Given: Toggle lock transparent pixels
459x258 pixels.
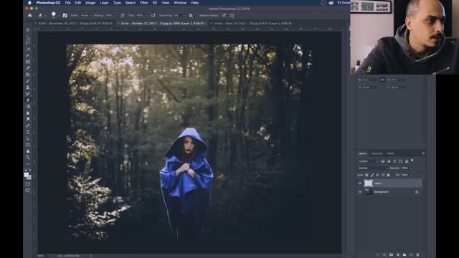Looking at the screenshot, I should (366, 175).
